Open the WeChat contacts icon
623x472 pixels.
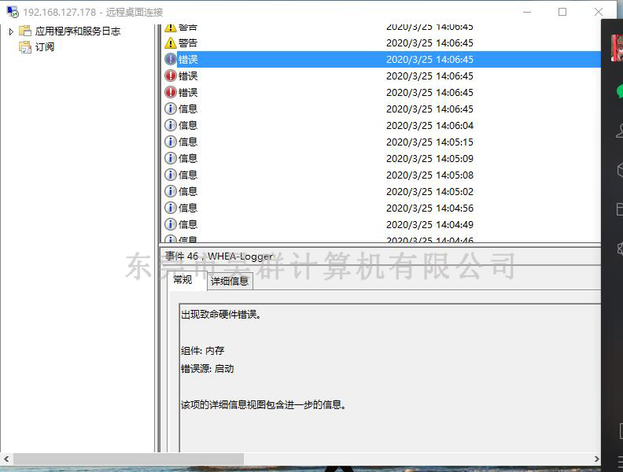tap(618, 131)
